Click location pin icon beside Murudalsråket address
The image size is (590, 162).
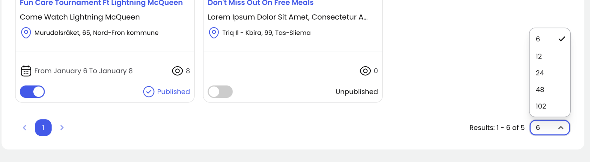(26, 33)
